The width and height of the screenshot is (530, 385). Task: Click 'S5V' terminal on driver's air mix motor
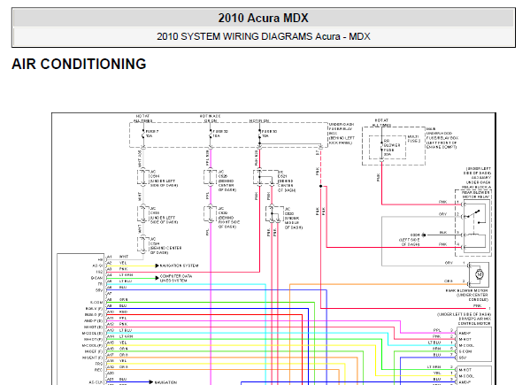pos(463,358)
